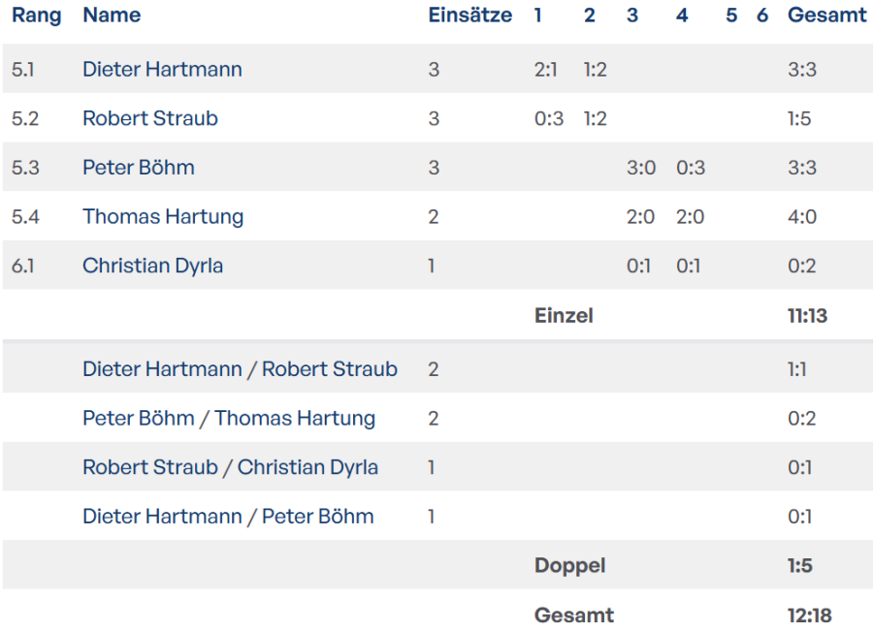The image size is (873, 632).
Task: Open Dieter Hartmann's player link at rank 5.1
Action: [162, 70]
